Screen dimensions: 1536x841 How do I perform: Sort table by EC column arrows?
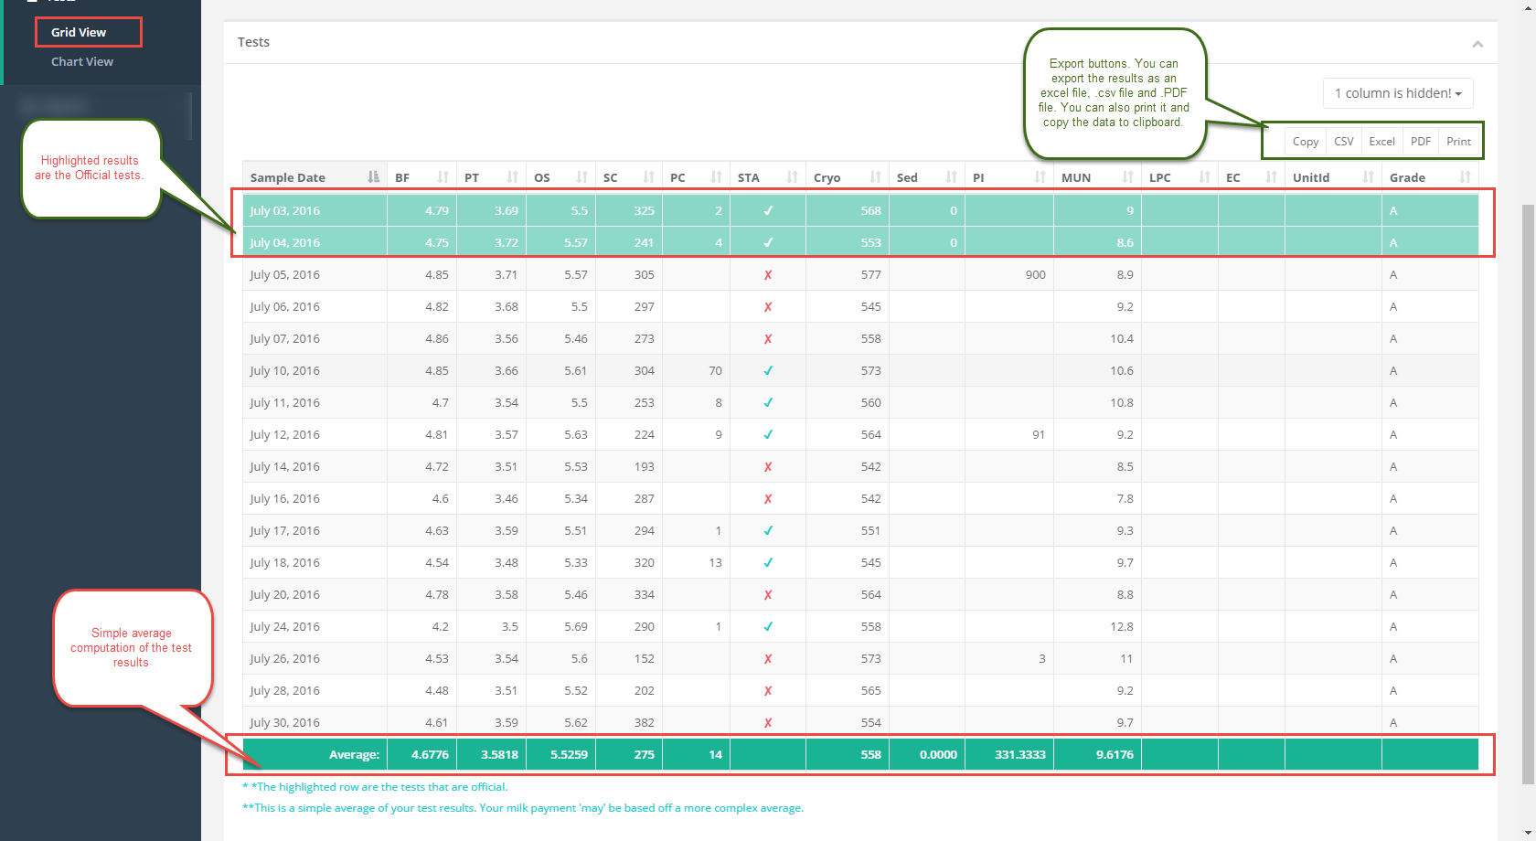coord(1272,177)
